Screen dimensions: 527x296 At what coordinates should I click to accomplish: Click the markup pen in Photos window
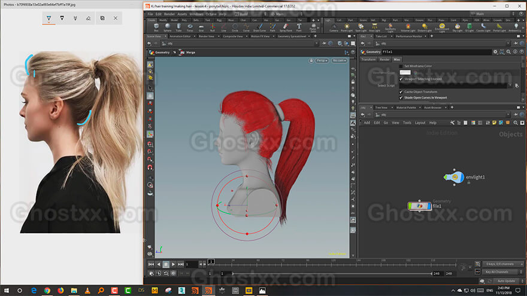pyautogui.click(x=49, y=18)
